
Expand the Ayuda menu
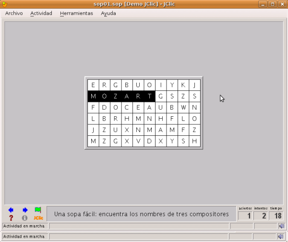(x=108, y=13)
